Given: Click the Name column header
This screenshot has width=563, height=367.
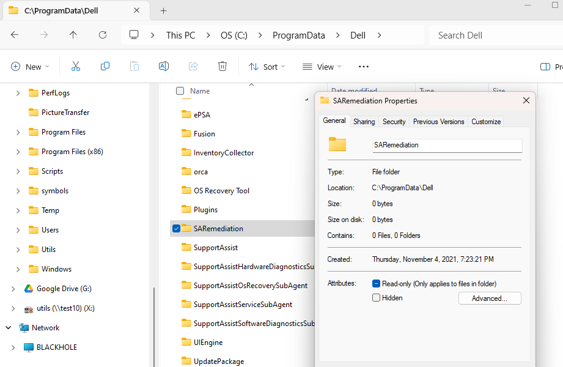Looking at the screenshot, I should 200,91.
